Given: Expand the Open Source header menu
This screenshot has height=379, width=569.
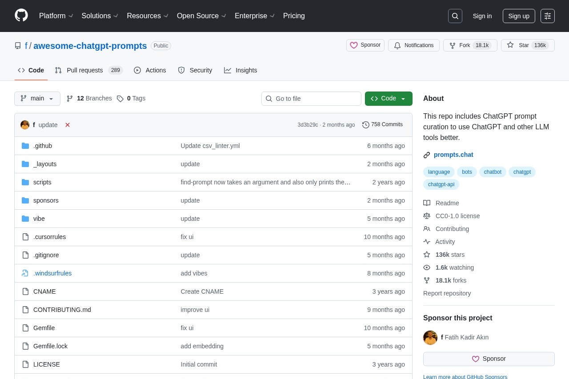Looking at the screenshot, I should click(201, 16).
